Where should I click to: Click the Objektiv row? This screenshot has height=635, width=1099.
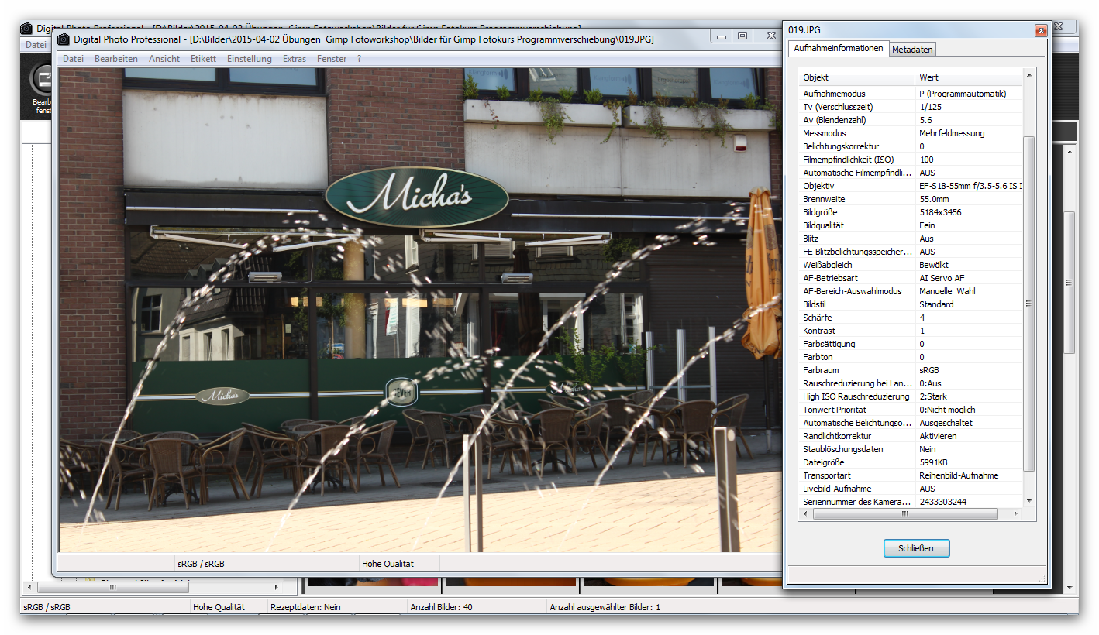911,186
